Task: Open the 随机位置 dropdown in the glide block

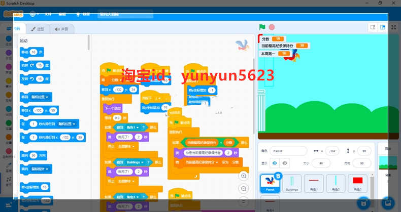Action: [66, 124]
